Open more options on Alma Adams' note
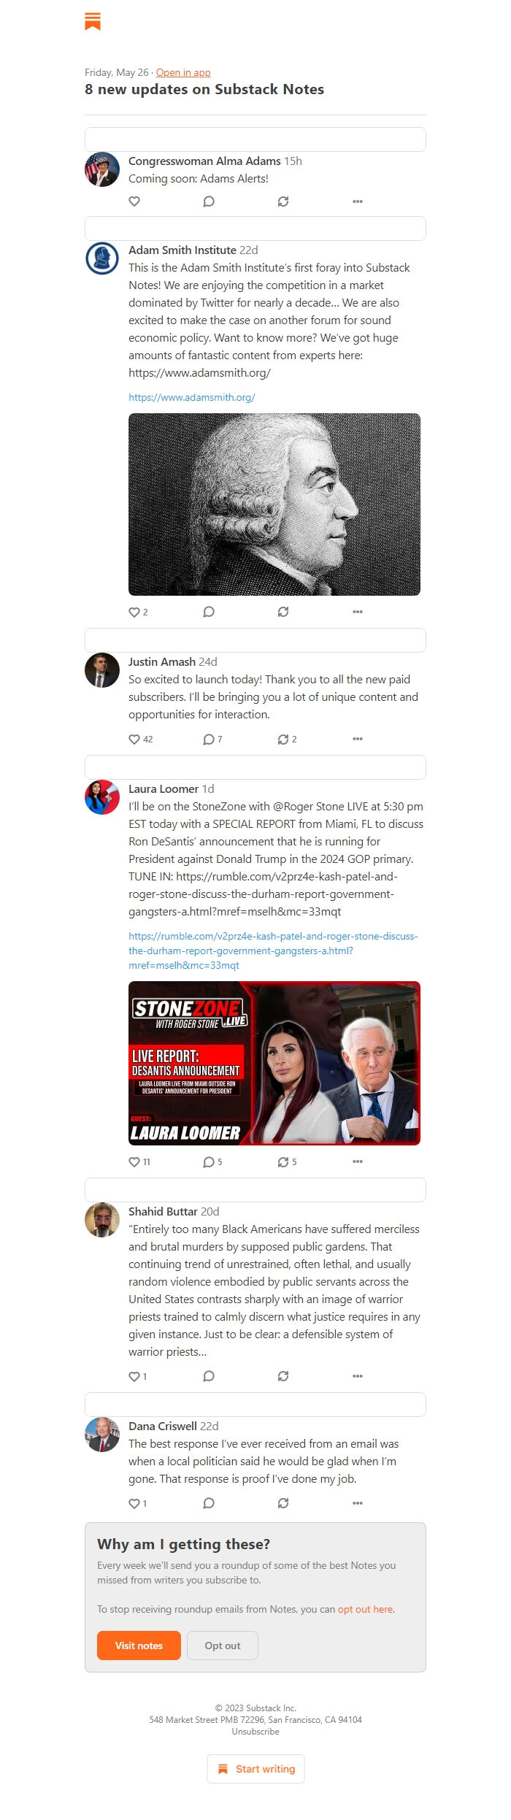Viewport: 511px width, 1820px height. 358,201
